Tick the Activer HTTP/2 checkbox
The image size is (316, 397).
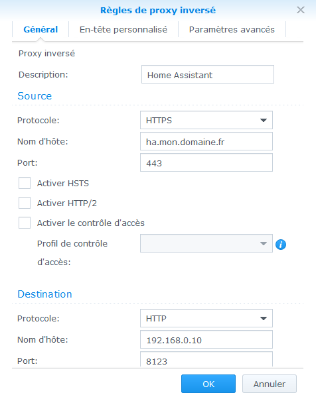[x=25, y=203]
